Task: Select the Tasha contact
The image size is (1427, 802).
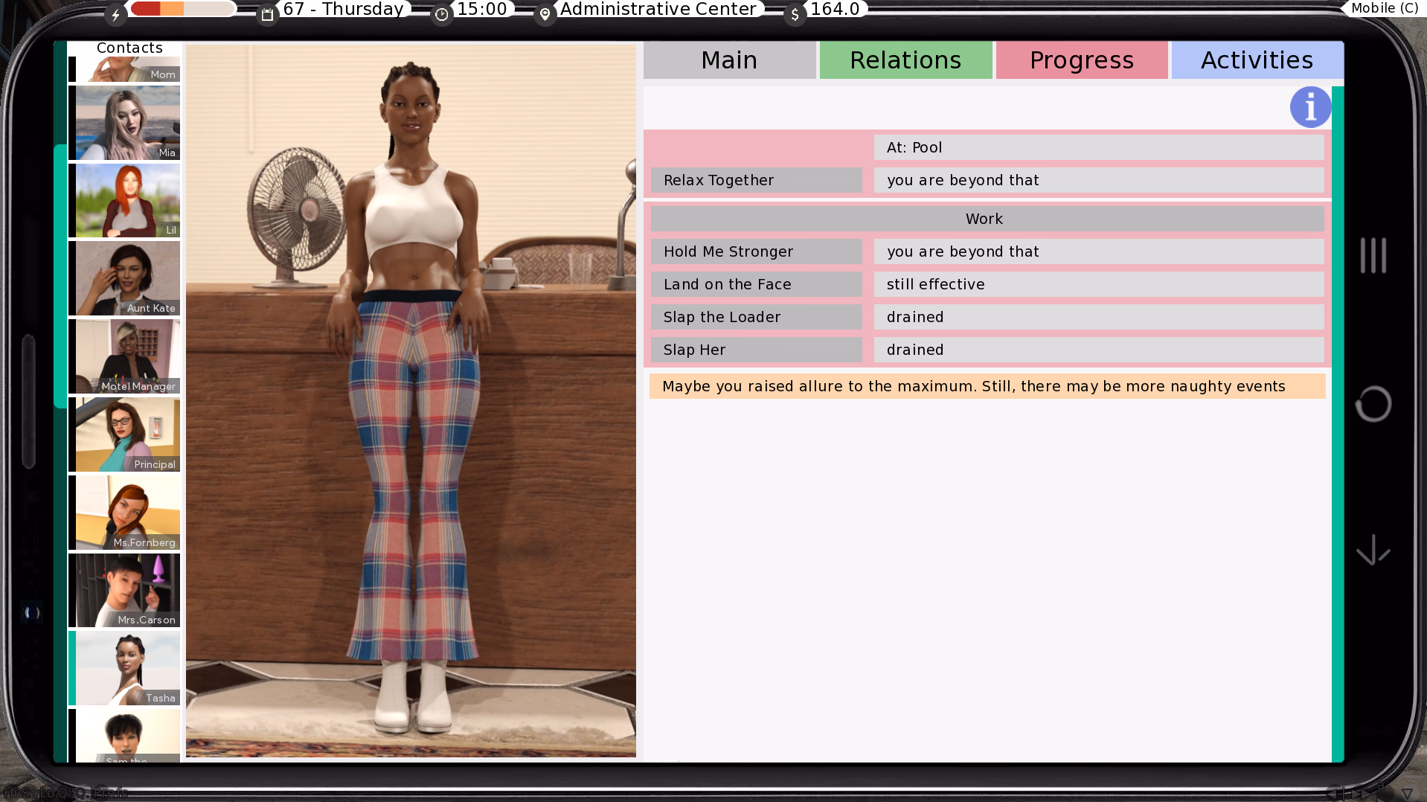Action: point(124,668)
